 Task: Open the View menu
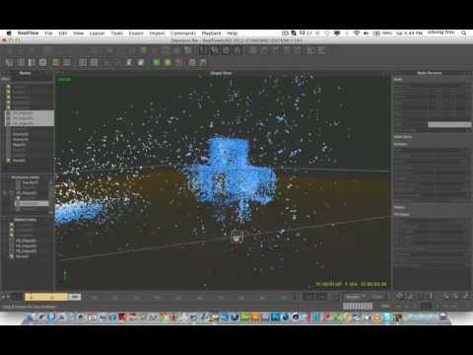tap(78, 34)
